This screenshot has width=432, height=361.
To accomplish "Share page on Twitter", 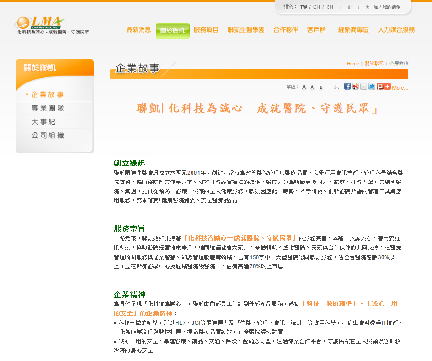I will 372,86.
